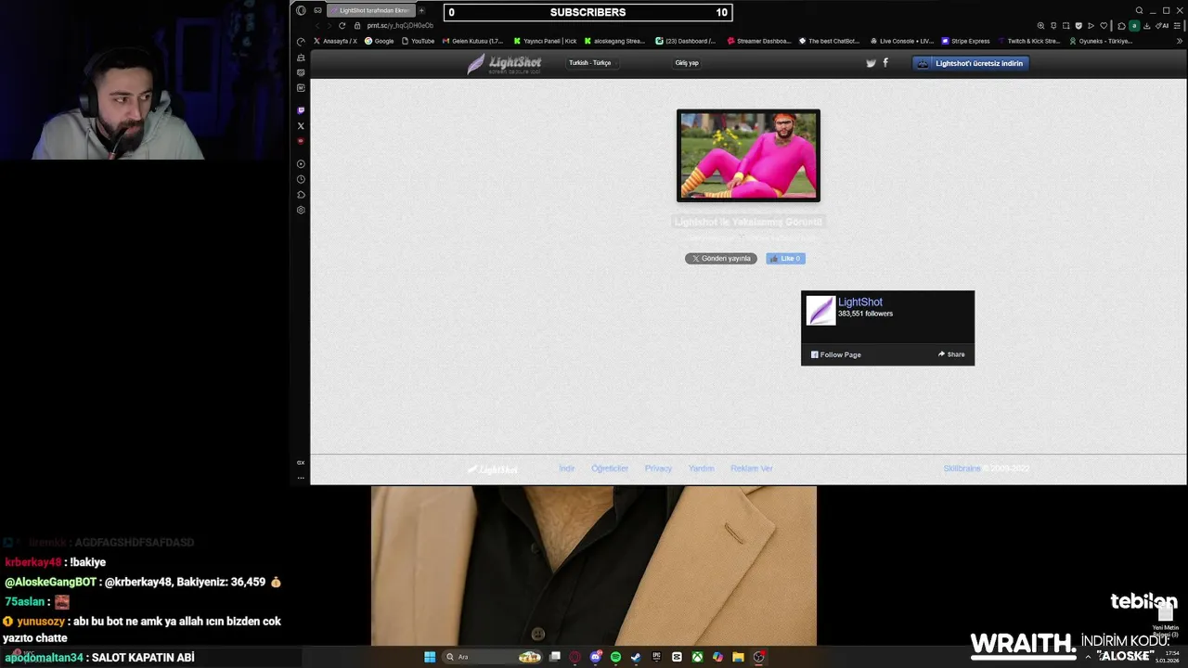Click Skillbrains footer link
Viewport: 1188px width, 668px height.
(x=962, y=469)
